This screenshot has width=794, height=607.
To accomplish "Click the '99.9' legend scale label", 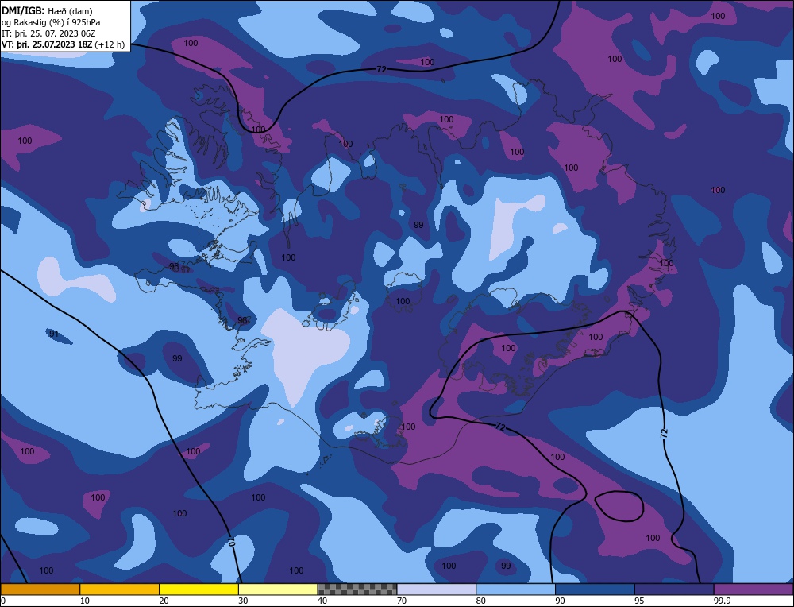I will pyautogui.click(x=722, y=601).
